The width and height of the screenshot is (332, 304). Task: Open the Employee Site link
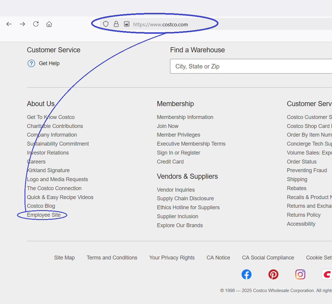pyautogui.click(x=44, y=215)
